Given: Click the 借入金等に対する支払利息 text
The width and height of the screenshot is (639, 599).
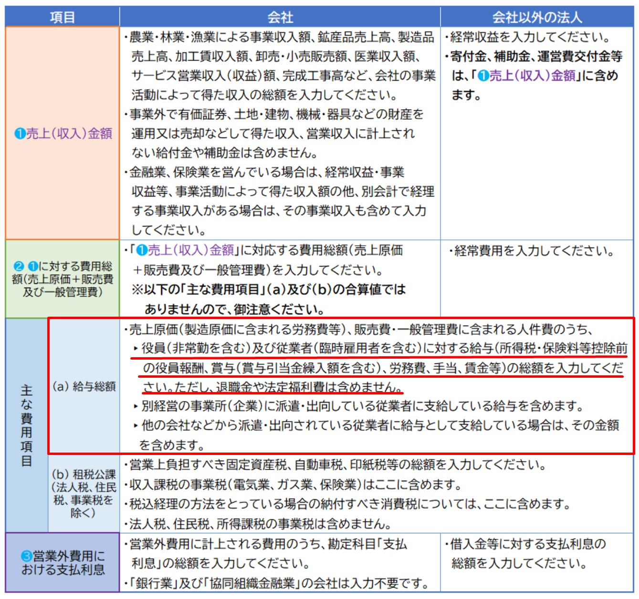Looking at the screenshot, I should point(528,544).
